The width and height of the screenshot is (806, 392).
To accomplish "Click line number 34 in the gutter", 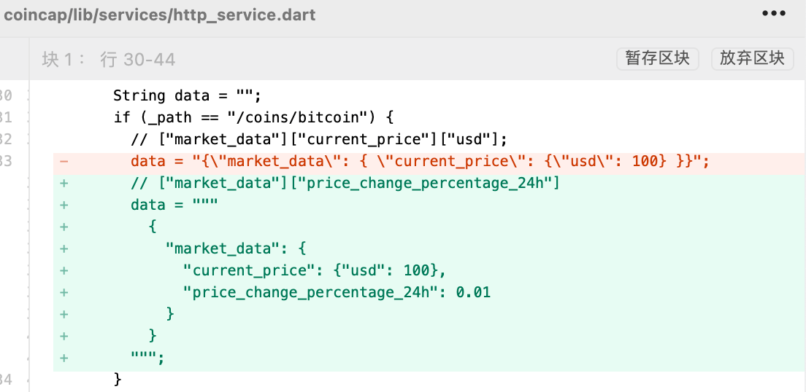I will point(7,379).
